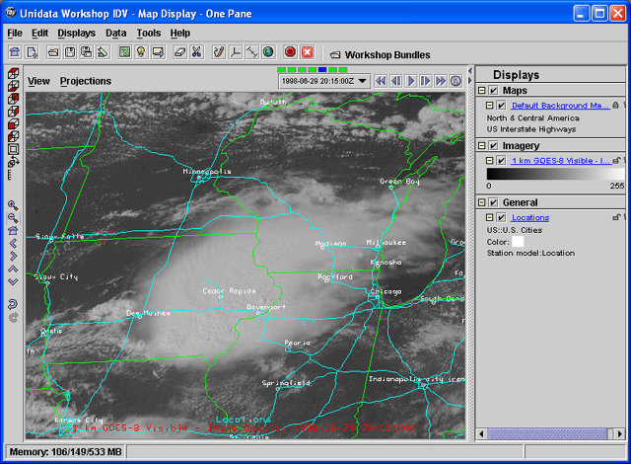Screen dimensions: 631x464
Task: Open the Workshop Bundles button
Action: click(380, 54)
